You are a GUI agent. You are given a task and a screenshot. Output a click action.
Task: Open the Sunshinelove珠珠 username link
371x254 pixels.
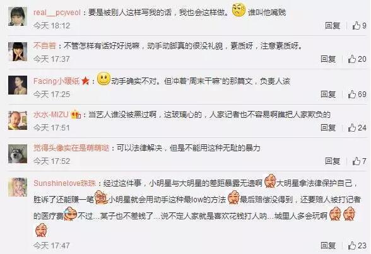[64, 183]
